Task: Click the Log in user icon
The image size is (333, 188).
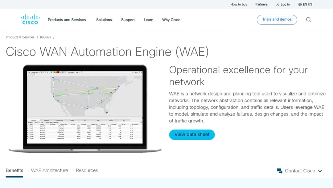Action: (x=277, y=4)
